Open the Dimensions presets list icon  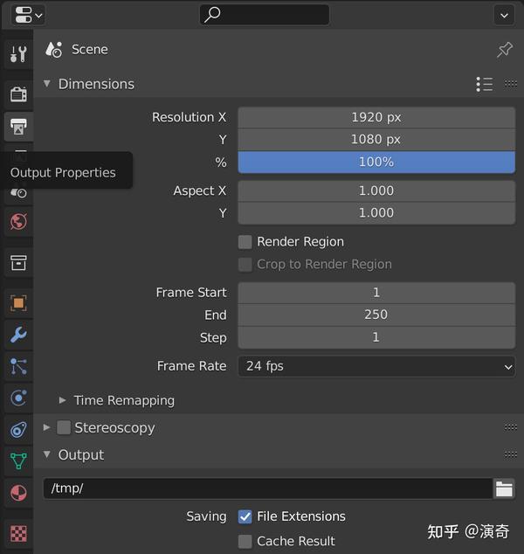[x=485, y=84]
